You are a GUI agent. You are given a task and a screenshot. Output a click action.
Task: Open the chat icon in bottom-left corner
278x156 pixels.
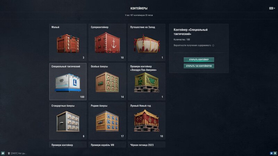tap(3, 153)
